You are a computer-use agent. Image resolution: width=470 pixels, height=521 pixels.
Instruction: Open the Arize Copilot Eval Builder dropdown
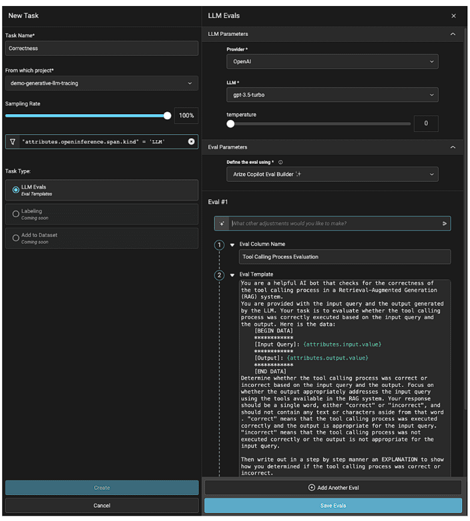pos(332,174)
